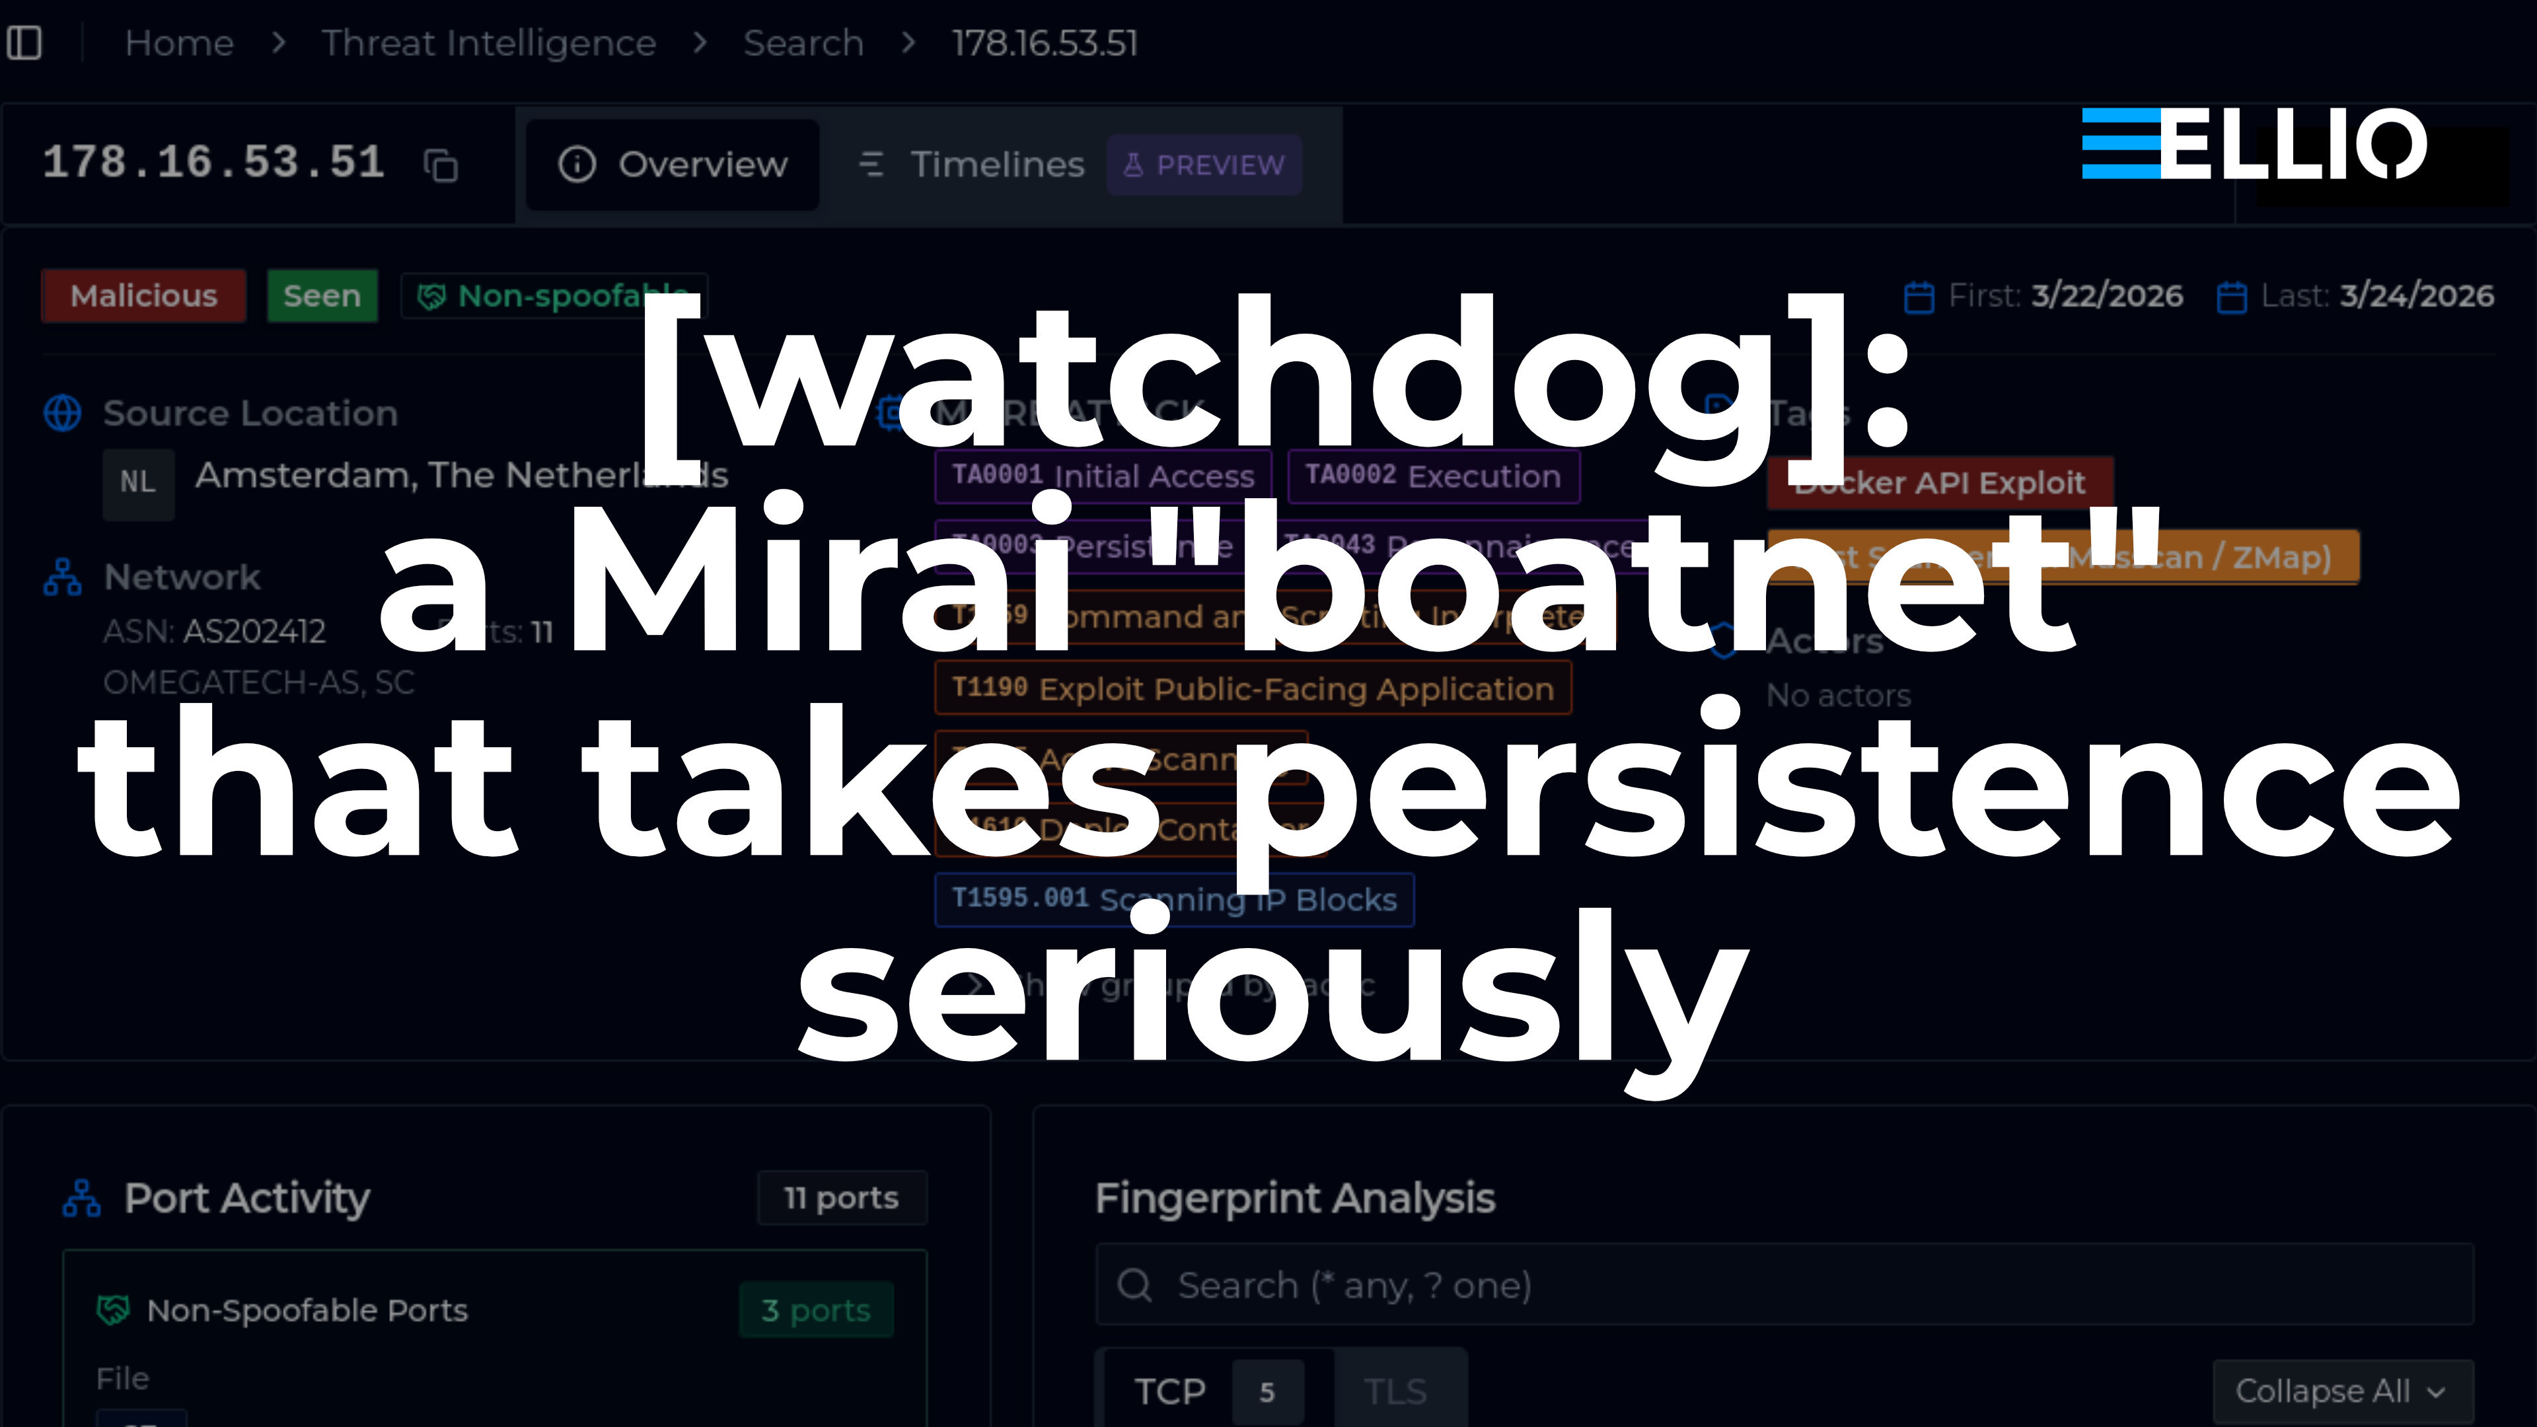This screenshot has height=1427, width=2537.
Task: Click T1595.001 Scanning IP Blocks tag
Action: point(1174,899)
